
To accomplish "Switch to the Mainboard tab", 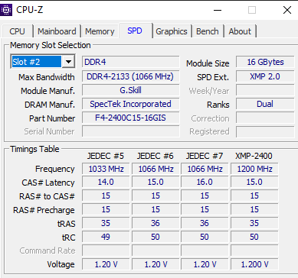I will [57, 31].
